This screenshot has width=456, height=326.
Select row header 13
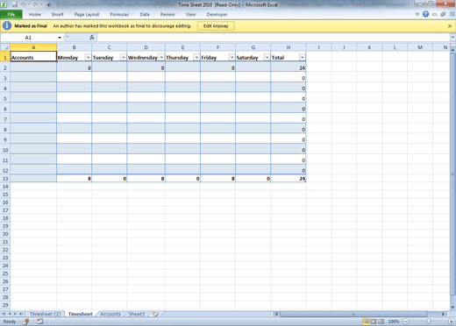tap(5, 179)
